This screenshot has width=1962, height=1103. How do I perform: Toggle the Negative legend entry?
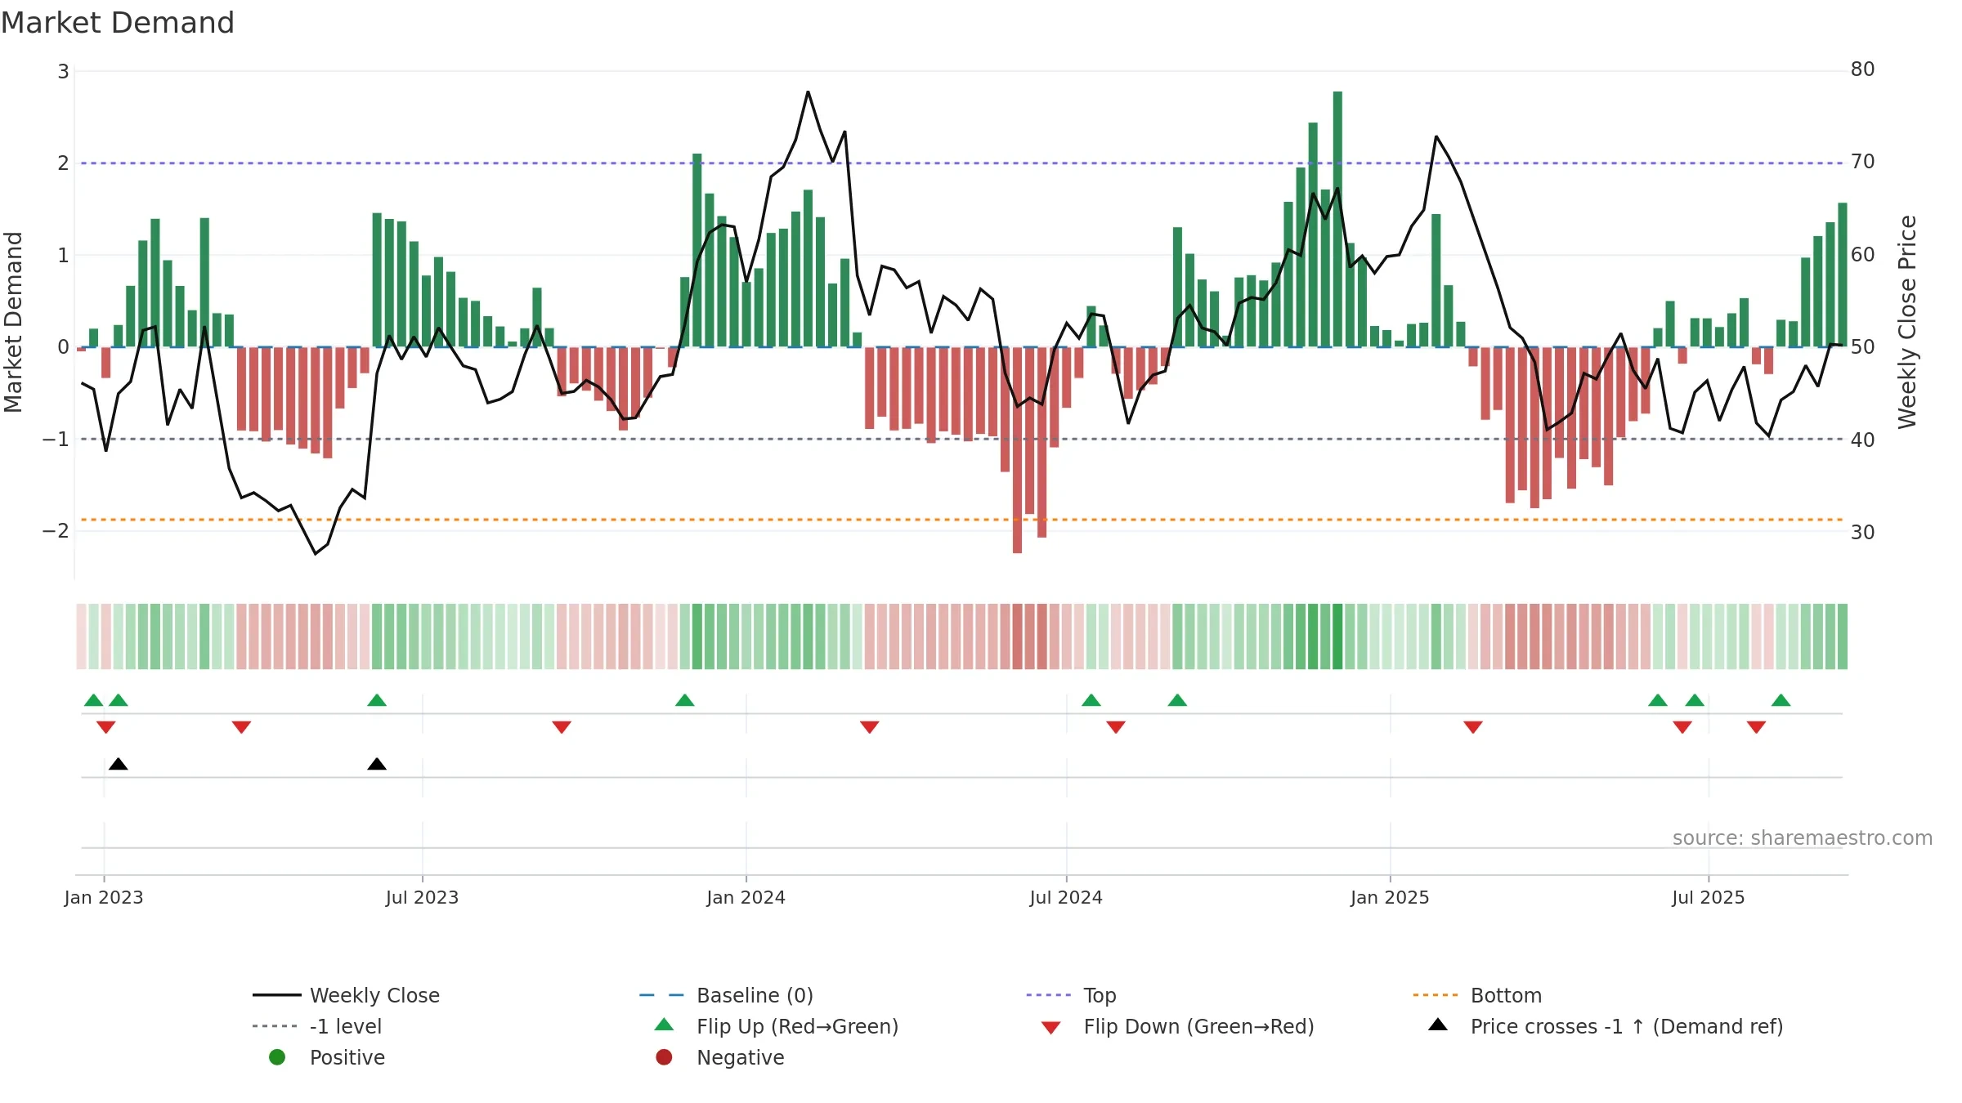tap(719, 1057)
